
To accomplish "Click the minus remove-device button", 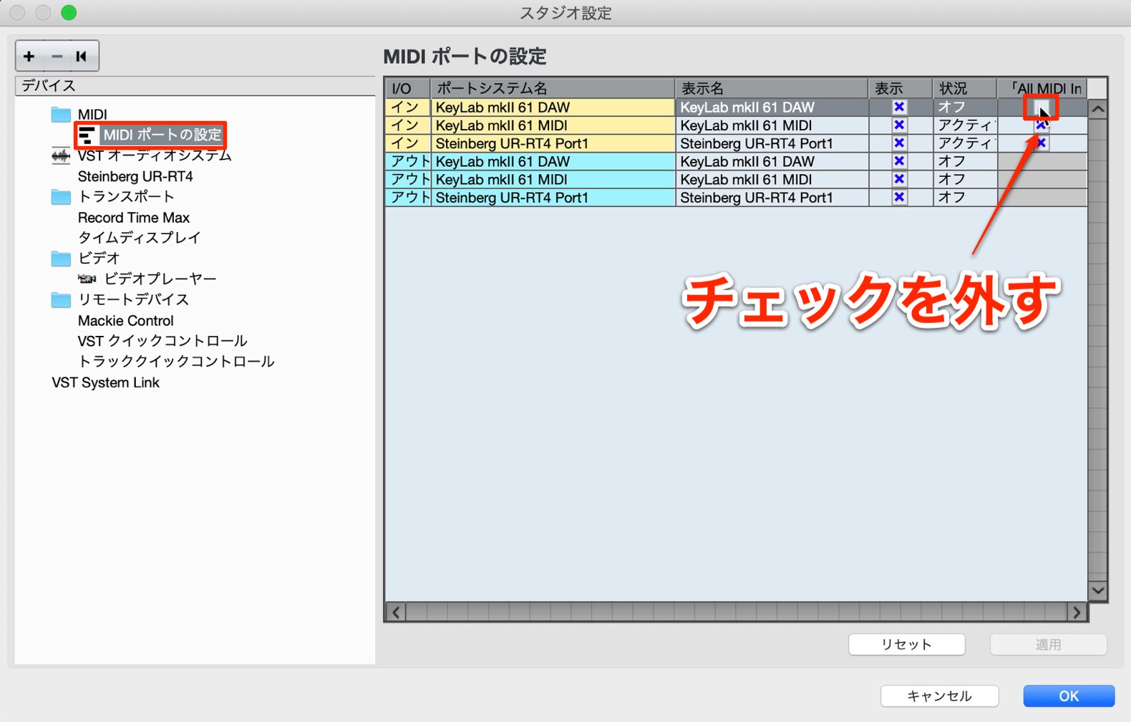I will tap(57, 56).
